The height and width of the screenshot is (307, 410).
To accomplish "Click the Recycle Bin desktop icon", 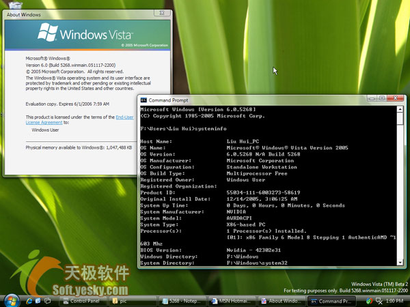I will tap(15, 5).
